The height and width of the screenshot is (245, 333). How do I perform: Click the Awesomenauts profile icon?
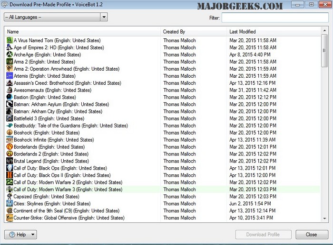coord(10,90)
